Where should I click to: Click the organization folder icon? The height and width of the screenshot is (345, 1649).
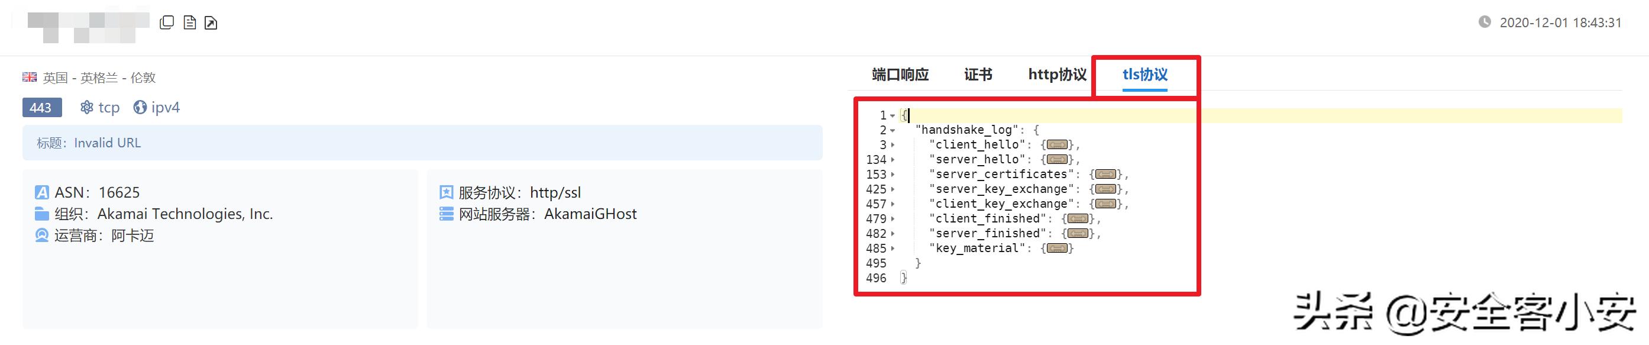41,214
